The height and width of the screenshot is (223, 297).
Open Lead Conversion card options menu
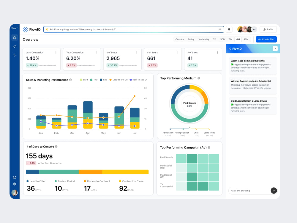tap(56, 53)
